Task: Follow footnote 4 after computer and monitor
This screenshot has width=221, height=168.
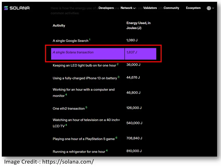Action: (66, 95)
